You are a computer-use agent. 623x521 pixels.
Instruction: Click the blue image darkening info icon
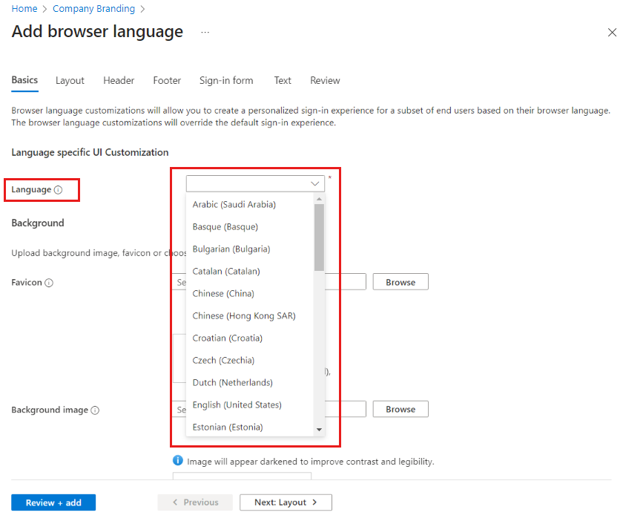[178, 461]
